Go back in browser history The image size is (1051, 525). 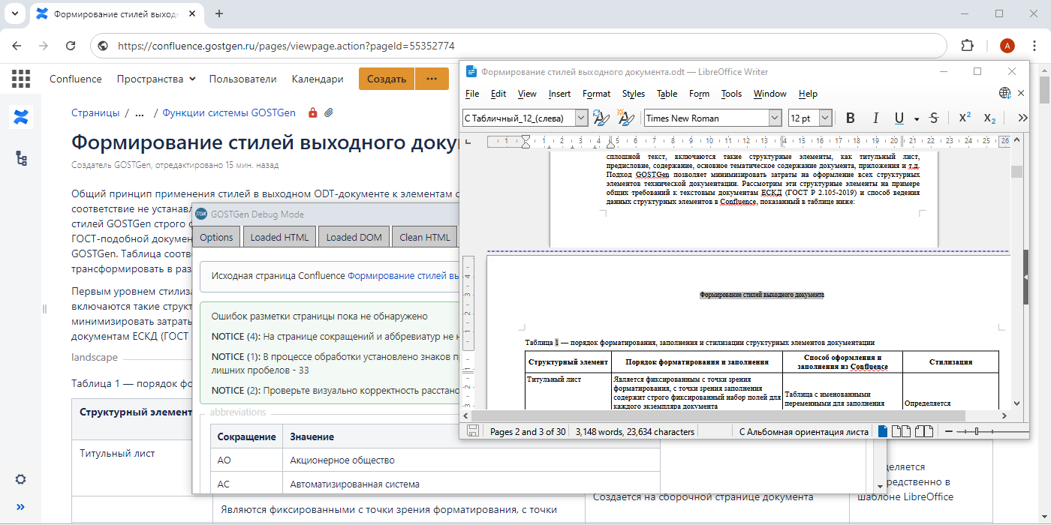pyautogui.click(x=17, y=46)
